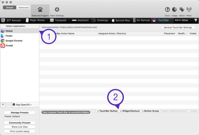Select the Drawings tab

[x=100, y=20]
